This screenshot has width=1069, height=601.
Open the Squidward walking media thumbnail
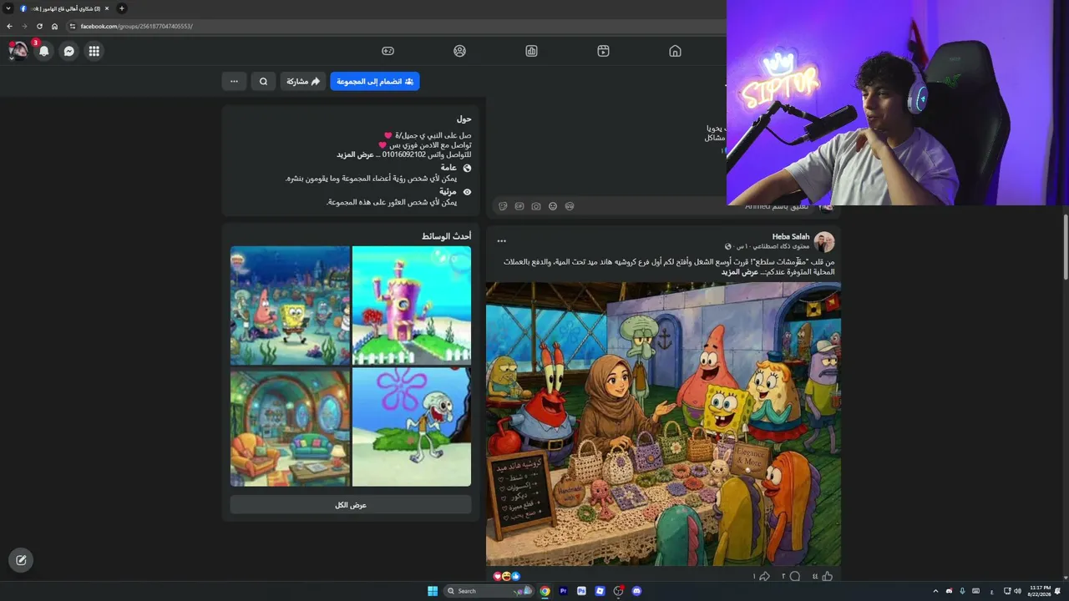pos(412,427)
